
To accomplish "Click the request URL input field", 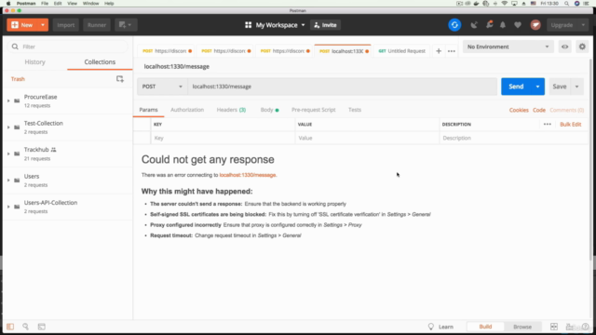I will 343,87.
